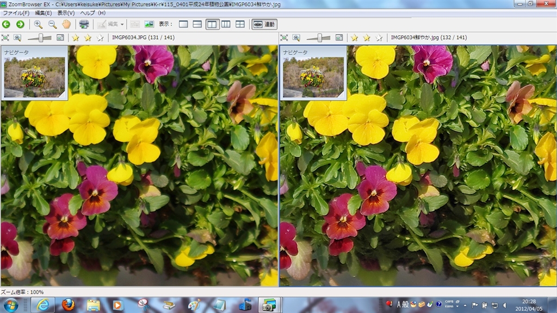Go to previous image with green back arrow
This screenshot has height=313, width=557.
6,24
